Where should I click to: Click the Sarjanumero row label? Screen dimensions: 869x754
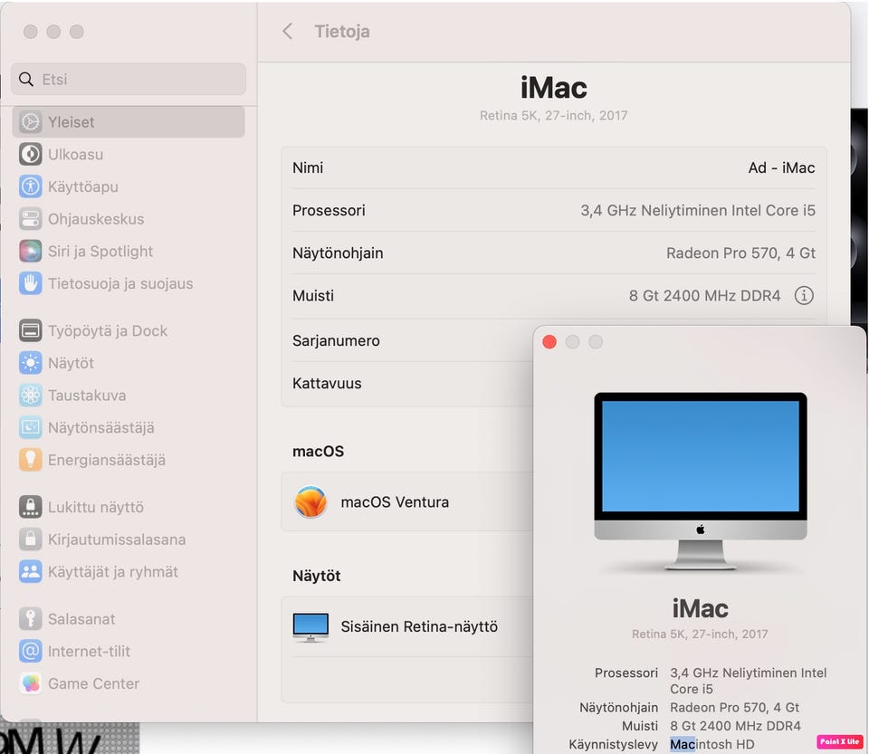point(336,340)
